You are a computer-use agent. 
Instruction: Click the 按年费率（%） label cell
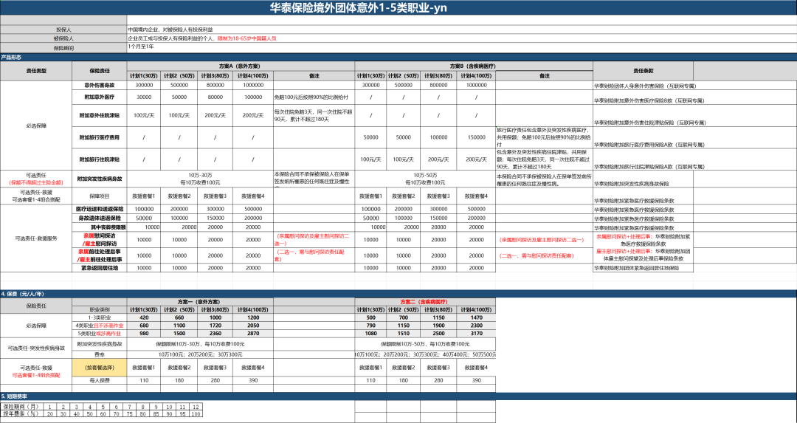[22, 414]
